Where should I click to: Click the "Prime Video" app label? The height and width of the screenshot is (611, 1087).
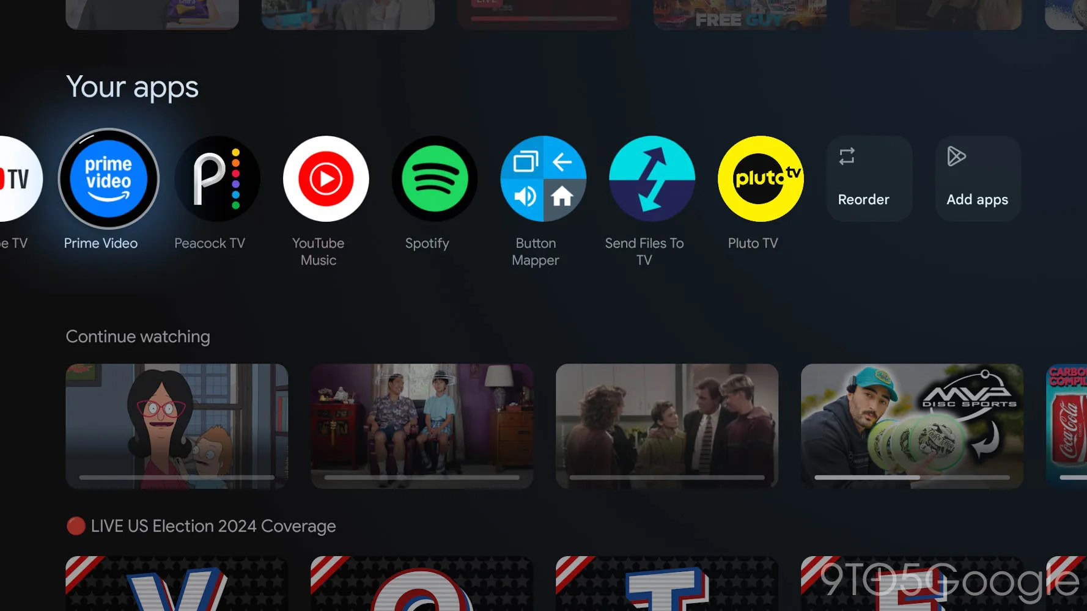pyautogui.click(x=101, y=243)
